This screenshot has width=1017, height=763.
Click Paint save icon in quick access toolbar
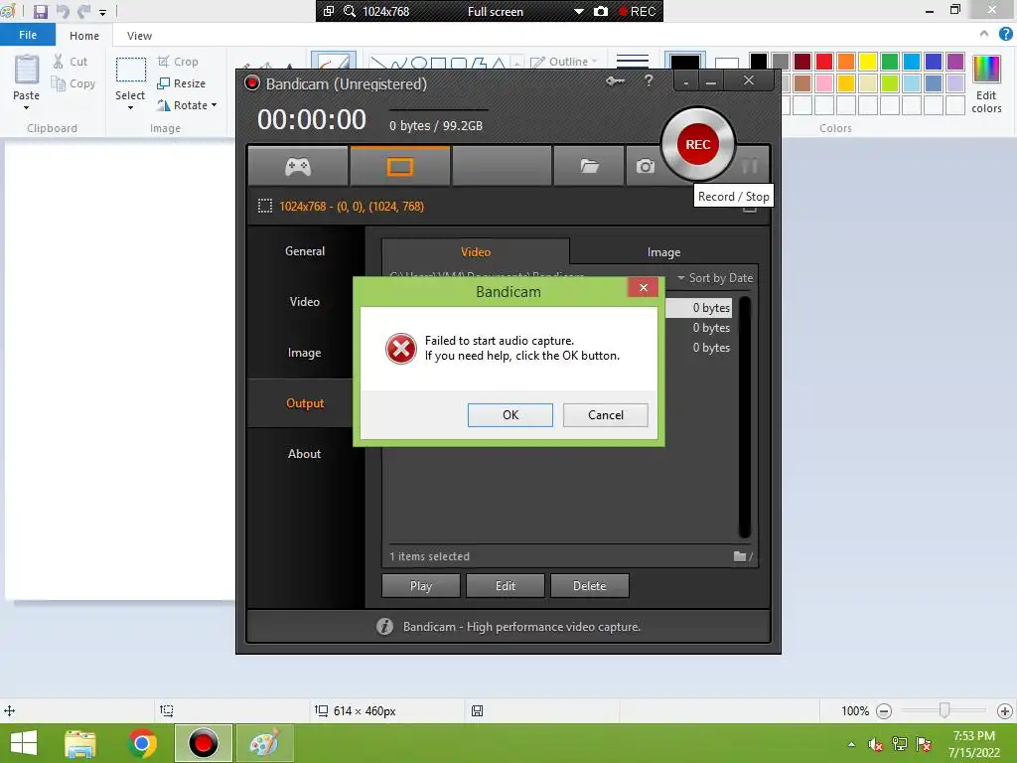coord(40,12)
